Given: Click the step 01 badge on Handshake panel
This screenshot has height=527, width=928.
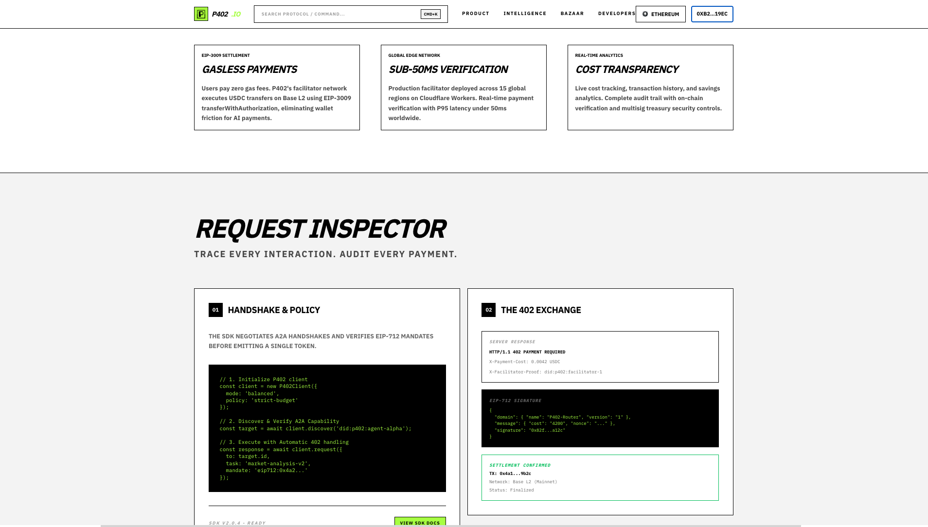Looking at the screenshot, I should coord(215,310).
